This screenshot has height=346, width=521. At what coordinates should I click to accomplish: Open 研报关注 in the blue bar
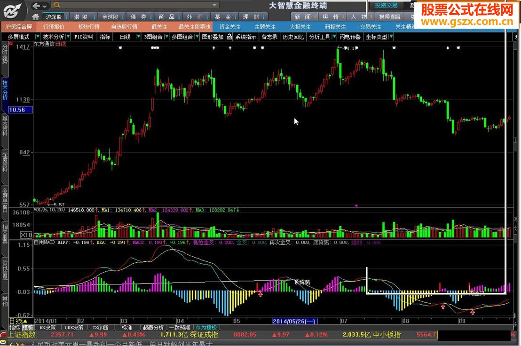(x=335, y=27)
